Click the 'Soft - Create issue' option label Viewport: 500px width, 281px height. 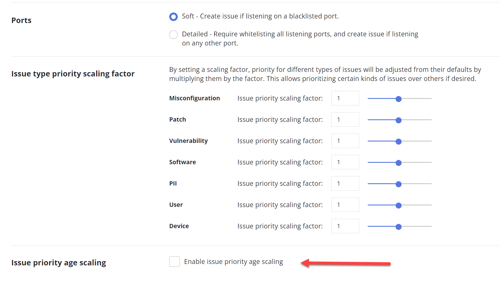click(260, 16)
